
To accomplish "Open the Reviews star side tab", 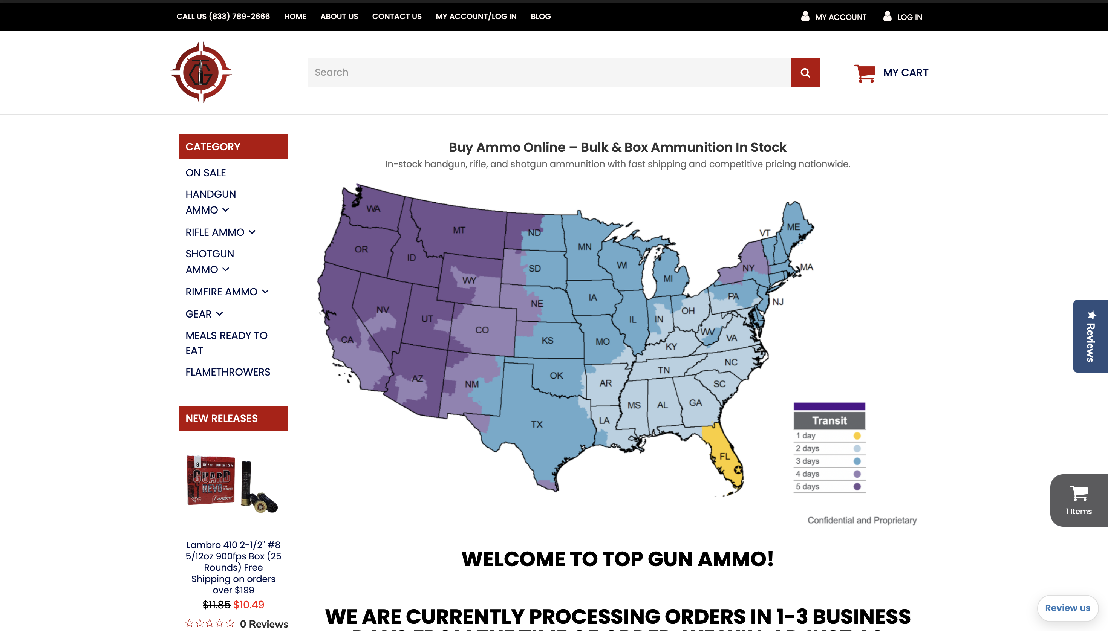I will click(x=1091, y=336).
